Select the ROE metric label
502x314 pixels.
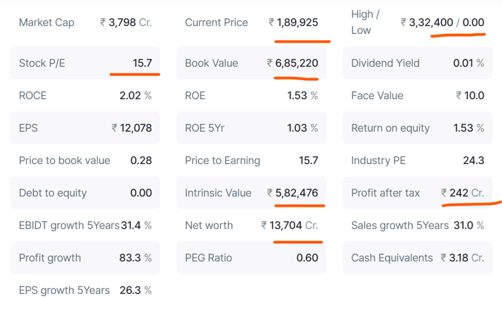[195, 96]
